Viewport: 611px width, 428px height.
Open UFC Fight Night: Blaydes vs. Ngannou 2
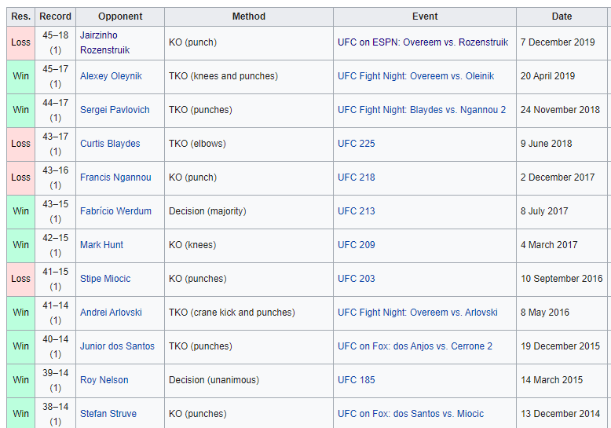pyautogui.click(x=422, y=110)
